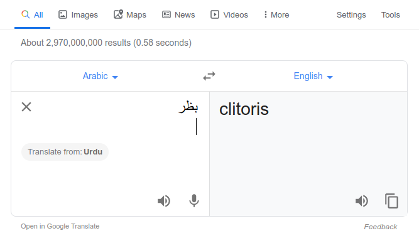
Task: Open the Arabic source language dropdown
Action: pos(101,76)
